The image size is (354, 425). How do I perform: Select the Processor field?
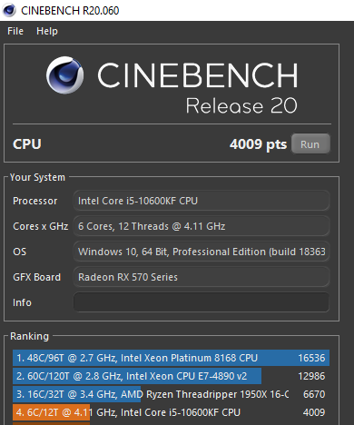[202, 201]
